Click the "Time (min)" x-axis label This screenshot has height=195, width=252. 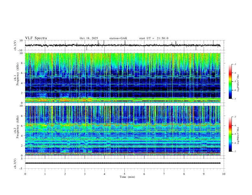coord(127,177)
